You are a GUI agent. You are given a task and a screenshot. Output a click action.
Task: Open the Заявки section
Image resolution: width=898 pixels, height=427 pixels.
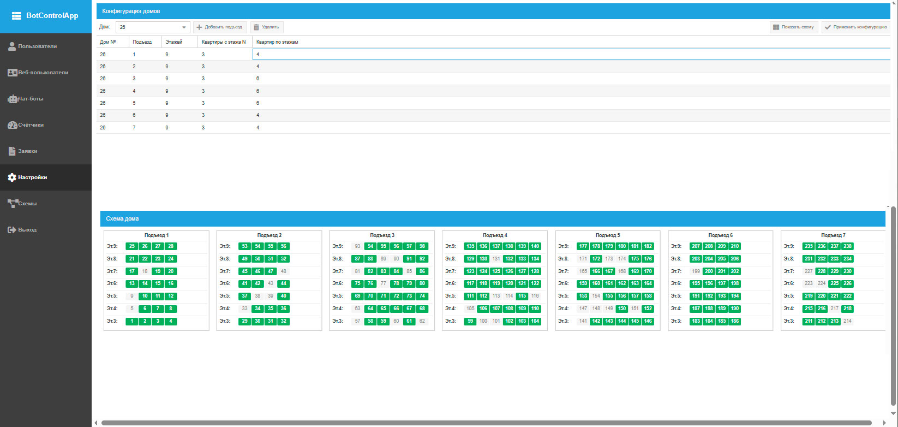46,151
